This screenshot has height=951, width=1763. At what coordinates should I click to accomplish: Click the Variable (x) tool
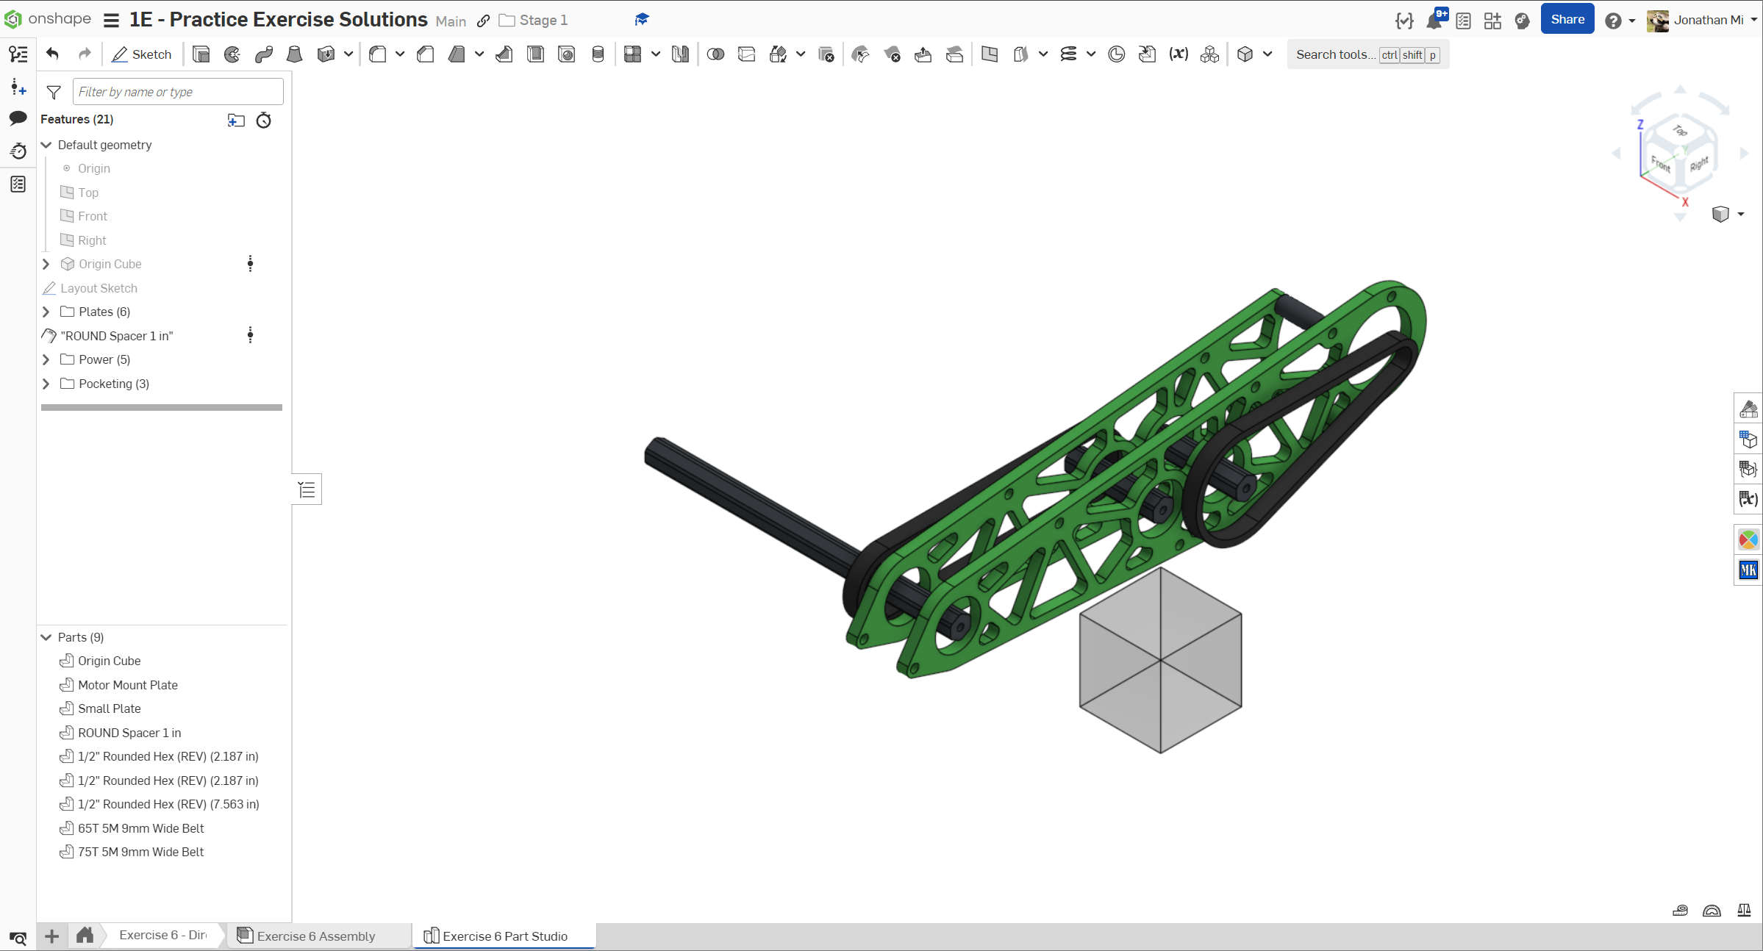click(x=1179, y=54)
